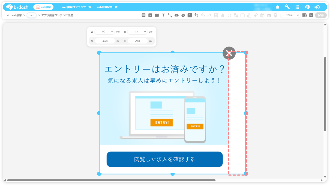Image resolution: width=330 pixels, height=185 pixels.
Task: Select the crop tool
Action: point(196,15)
